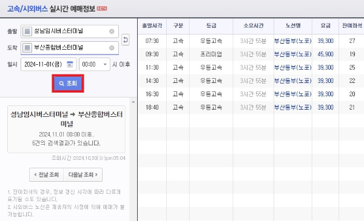Click the up arrow of the left panel scrollbar
Screen dimensions: 364x221
(x=133, y=102)
